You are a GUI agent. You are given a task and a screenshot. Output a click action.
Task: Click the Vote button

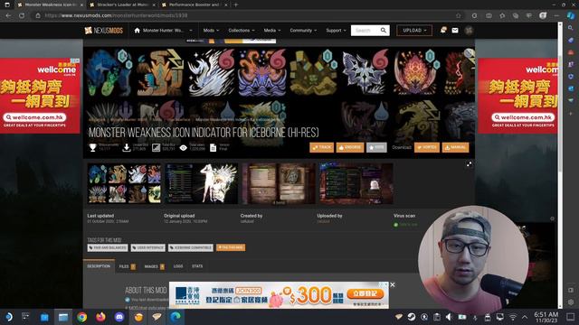point(376,147)
